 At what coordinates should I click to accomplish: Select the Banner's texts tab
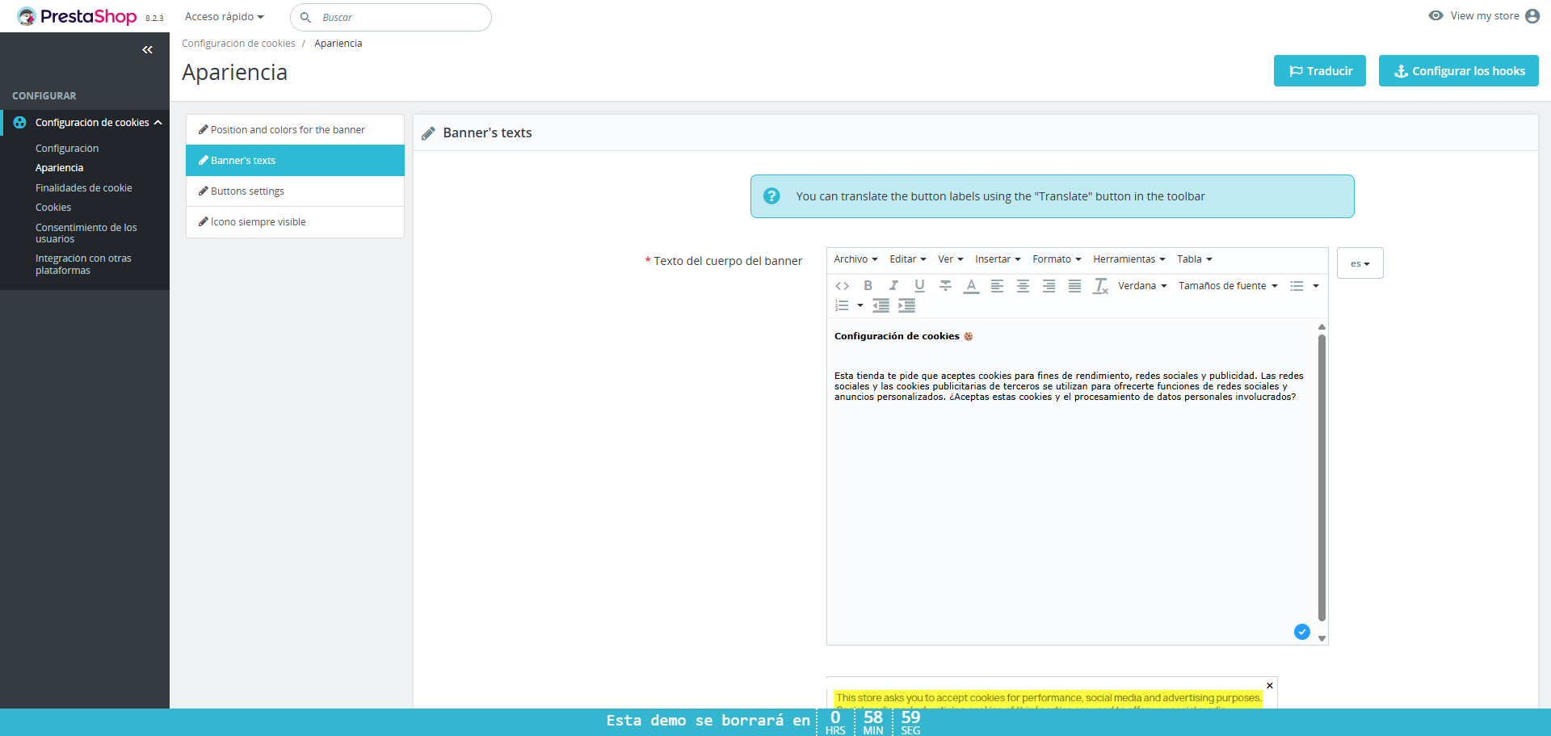click(295, 161)
